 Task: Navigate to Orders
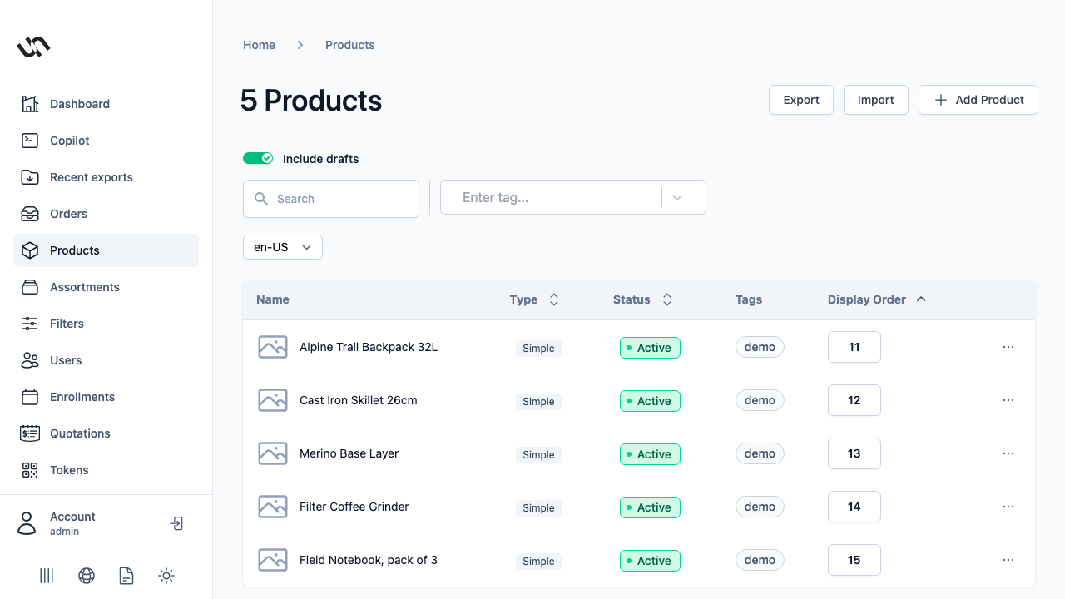(x=106, y=214)
